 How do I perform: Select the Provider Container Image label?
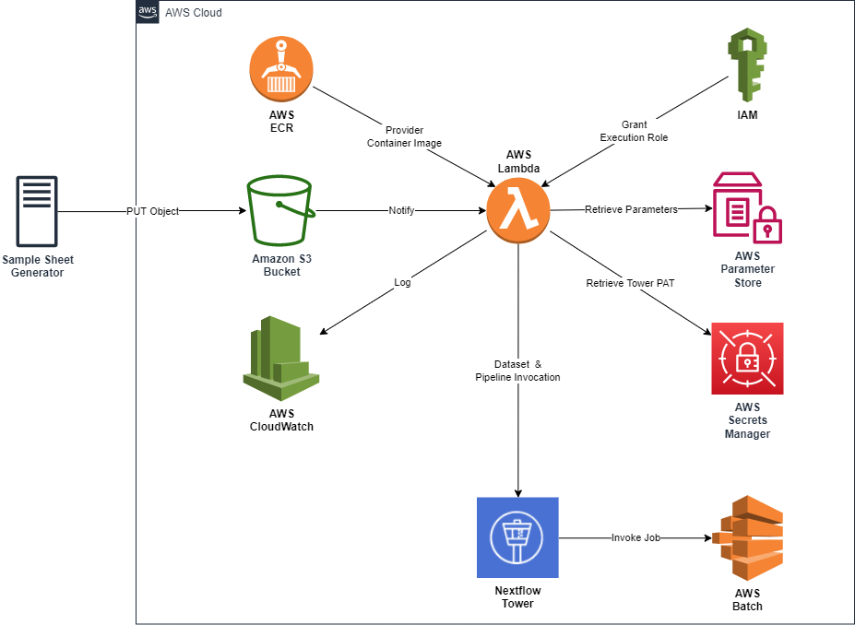point(404,136)
